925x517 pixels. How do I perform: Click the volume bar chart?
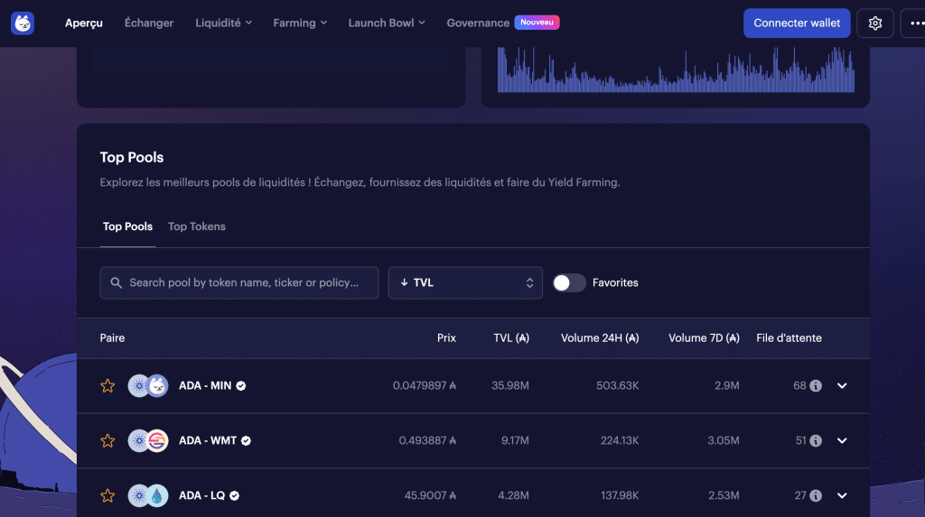(x=676, y=69)
